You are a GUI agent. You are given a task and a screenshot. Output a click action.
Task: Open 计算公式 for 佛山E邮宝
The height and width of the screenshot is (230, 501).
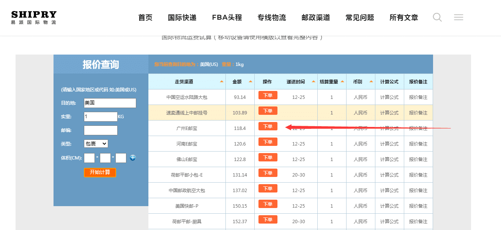click(389, 160)
